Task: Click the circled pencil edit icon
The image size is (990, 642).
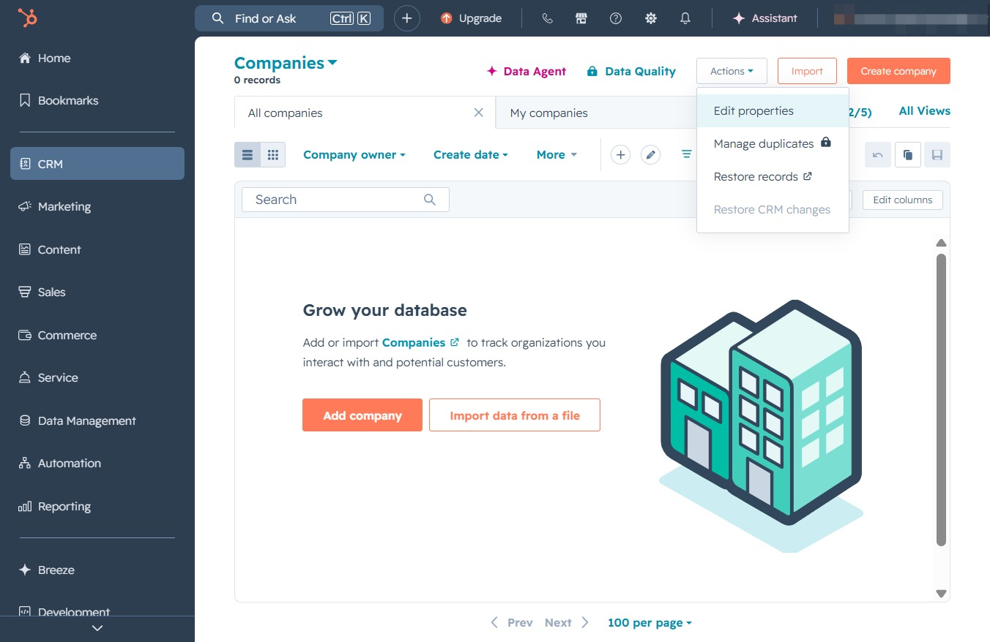Action: click(x=650, y=155)
